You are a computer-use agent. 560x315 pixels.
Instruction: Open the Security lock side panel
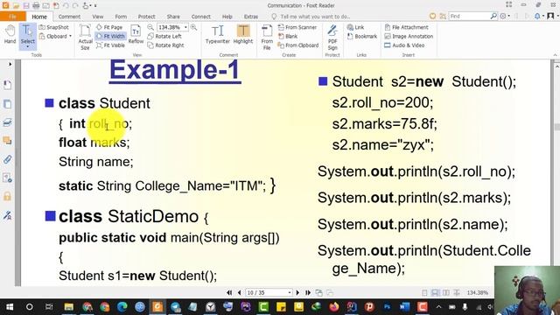[x=7, y=196]
